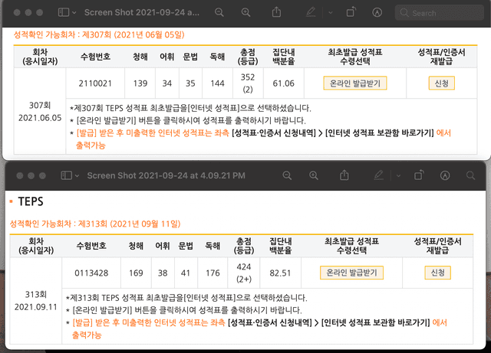The width and height of the screenshot is (491, 353).
Task: Select heading 제307회 (2021년 06월 05일)
Action: 133,34
